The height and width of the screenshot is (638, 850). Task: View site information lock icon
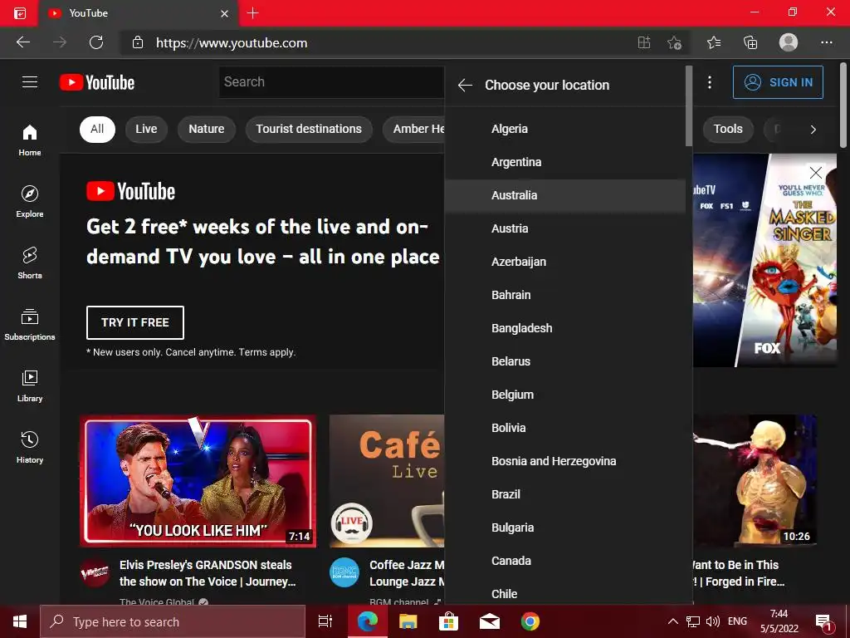138,42
